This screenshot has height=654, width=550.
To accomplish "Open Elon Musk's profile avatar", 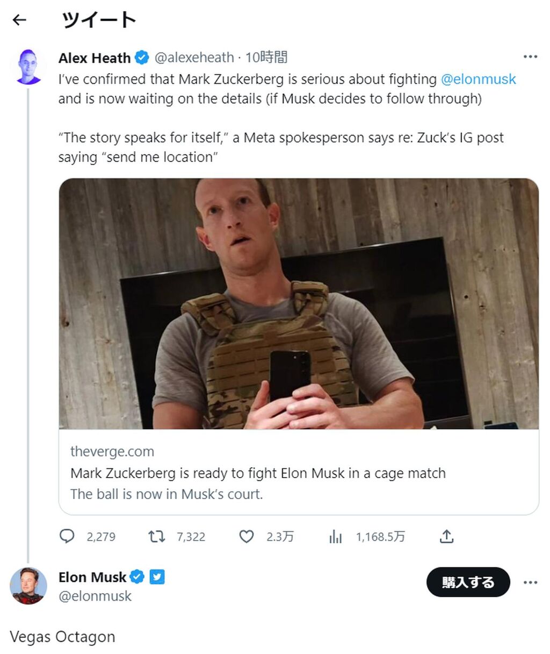I will coord(28,586).
